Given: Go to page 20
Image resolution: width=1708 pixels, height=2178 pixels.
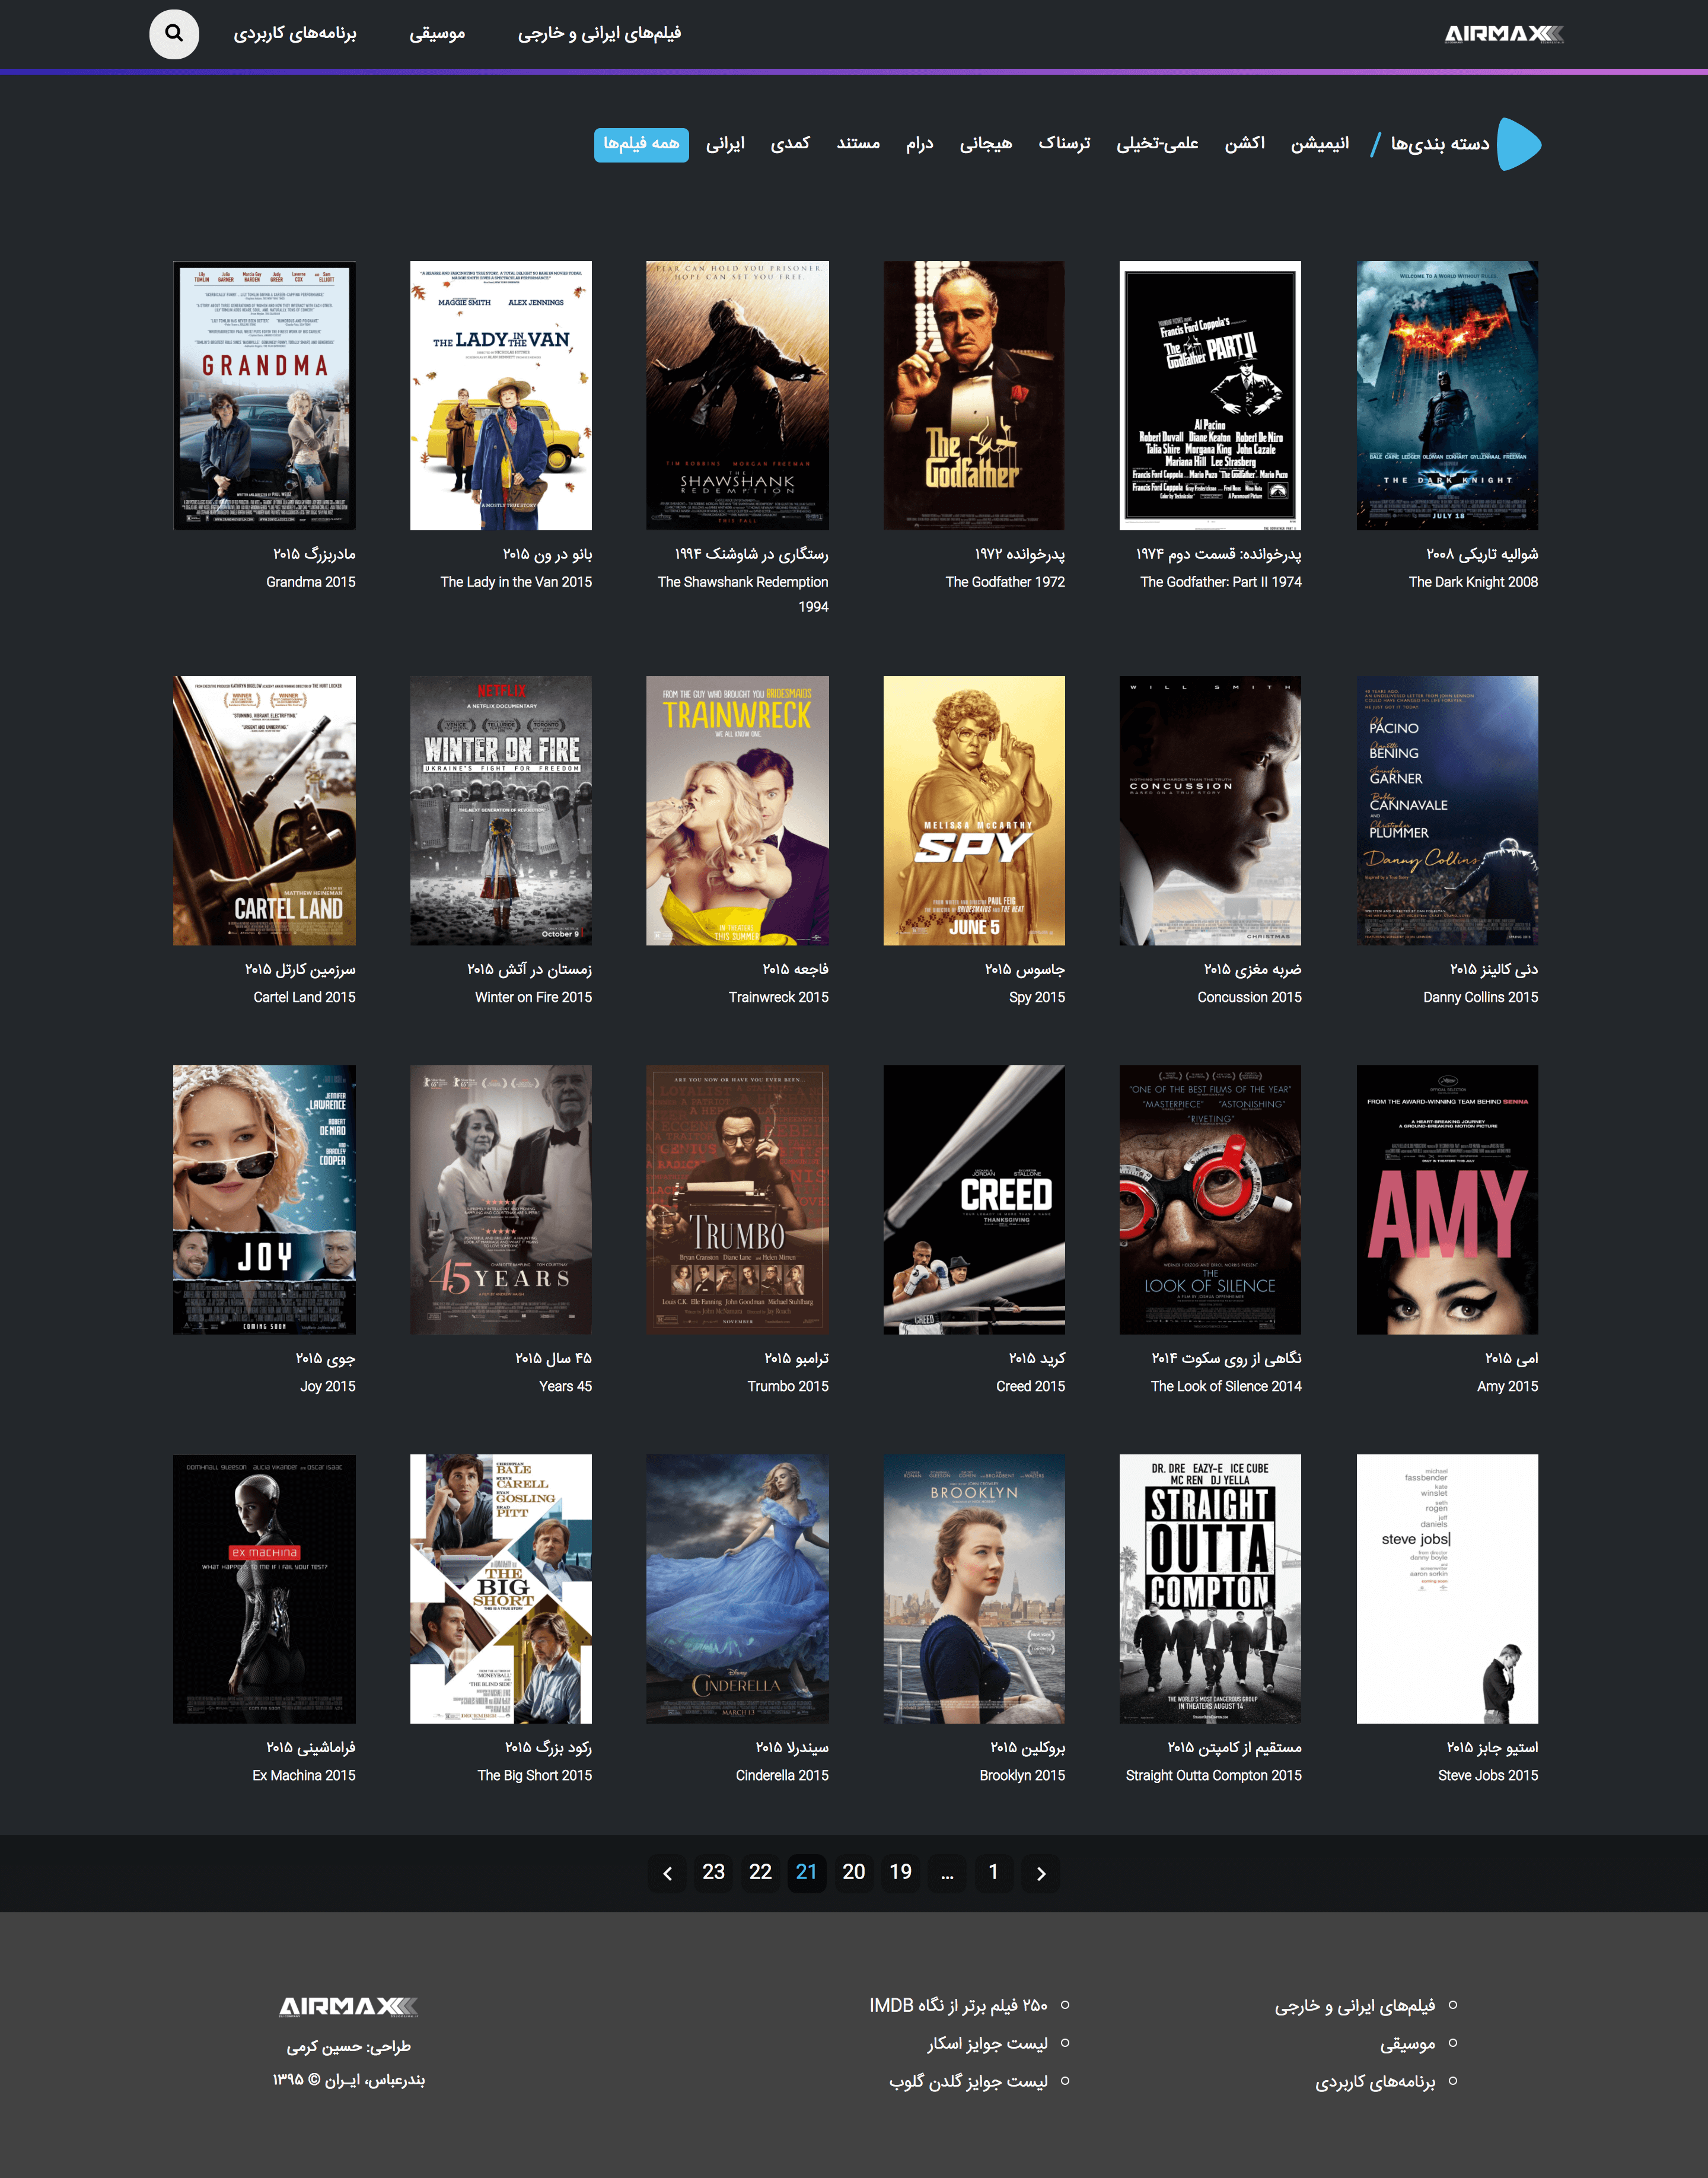Looking at the screenshot, I should pos(854,1873).
